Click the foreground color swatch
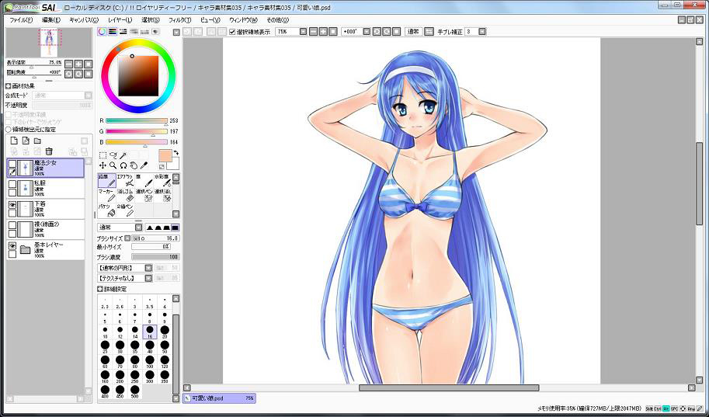Viewport: 709px width, 417px height. click(165, 155)
